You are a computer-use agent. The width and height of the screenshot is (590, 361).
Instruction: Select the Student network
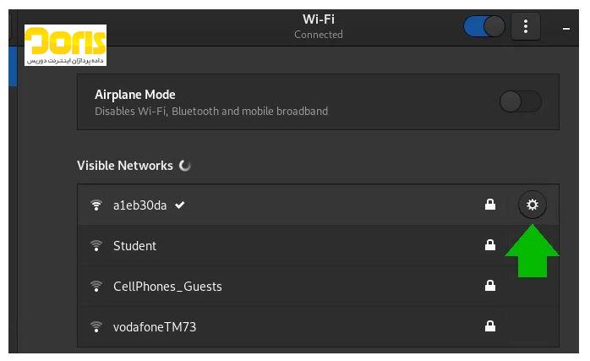coord(318,245)
